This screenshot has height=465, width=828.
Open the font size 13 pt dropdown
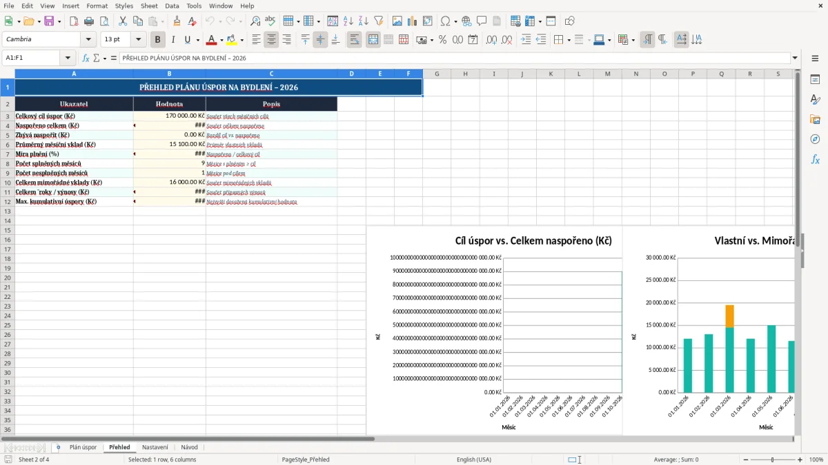pyautogui.click(x=138, y=40)
